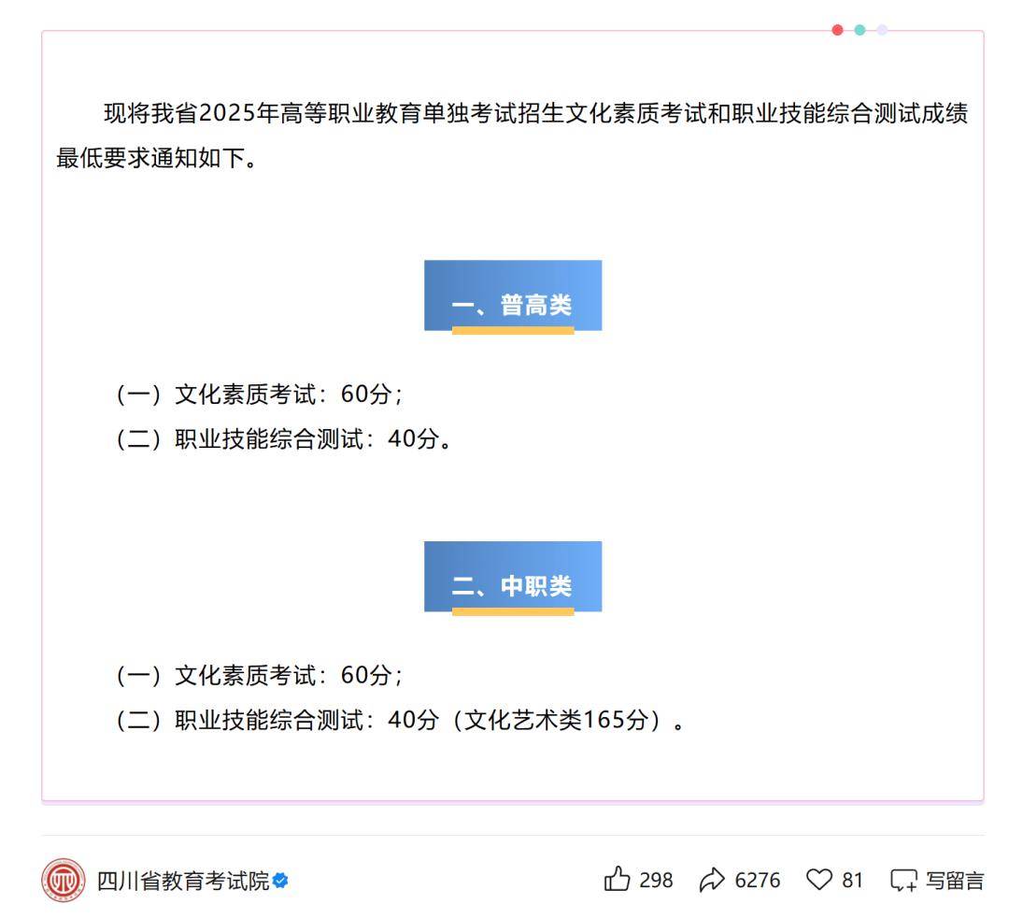Click the red dot at card top
Image resolution: width=1009 pixels, height=918 pixels.
tap(837, 30)
